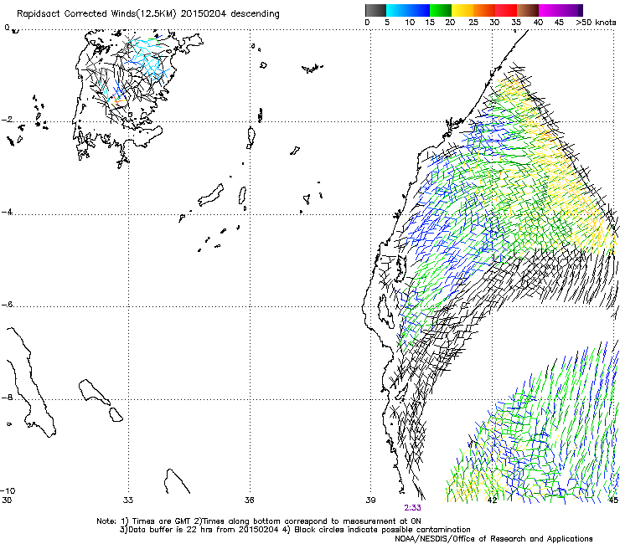Click the yellow 20-25 knots legend swatch
The height and width of the screenshot is (544, 620).
tap(462, 10)
